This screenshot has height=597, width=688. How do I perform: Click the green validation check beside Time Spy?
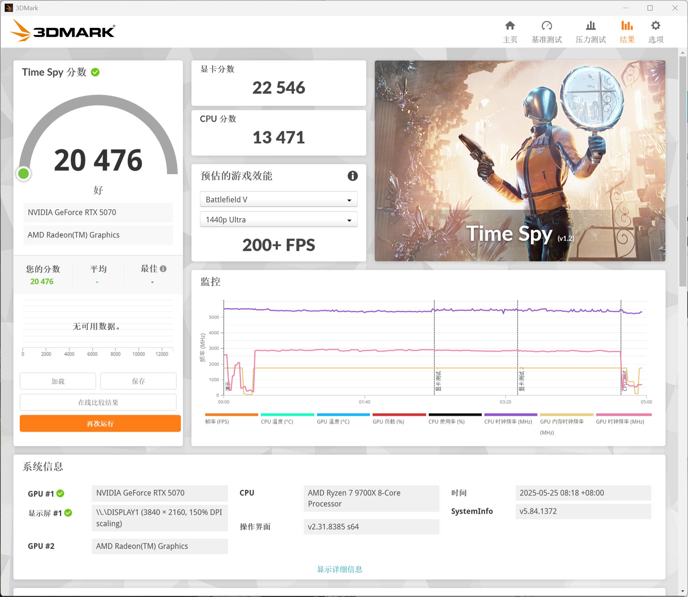[95, 72]
